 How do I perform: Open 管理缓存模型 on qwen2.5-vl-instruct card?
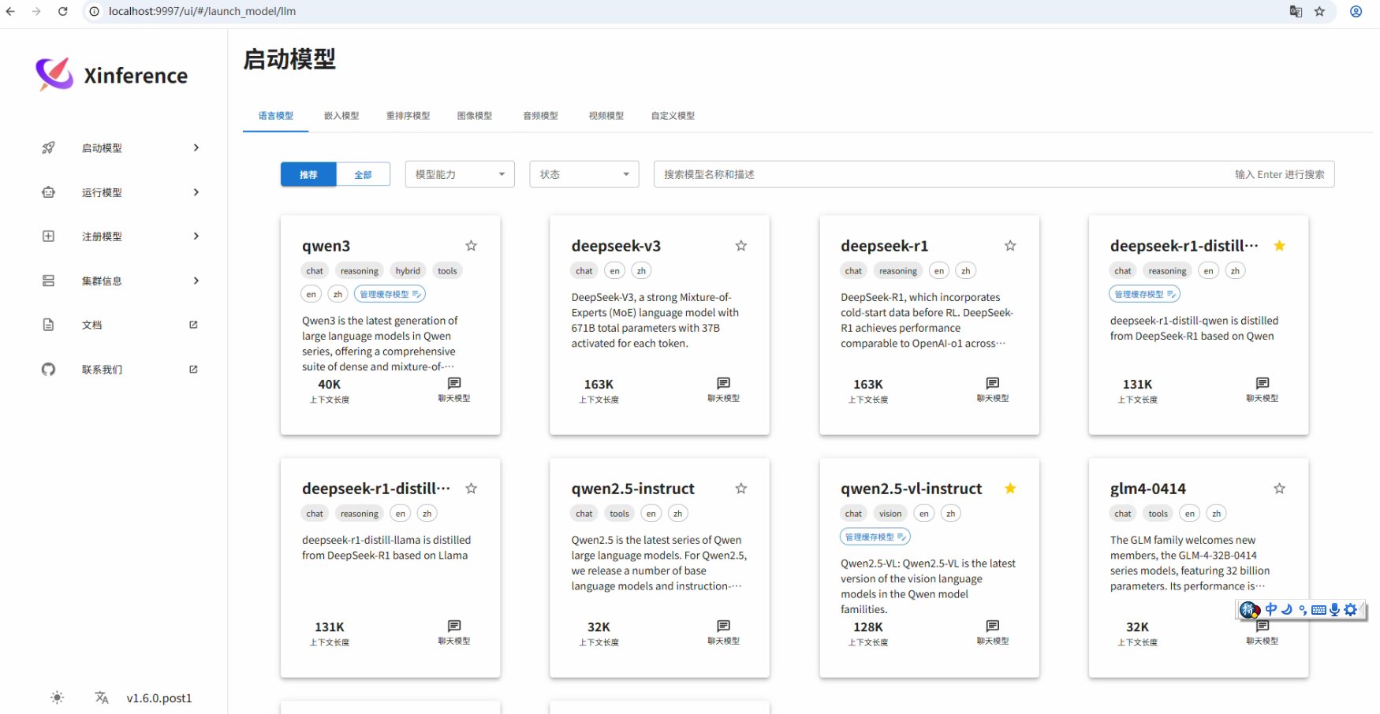tap(875, 537)
